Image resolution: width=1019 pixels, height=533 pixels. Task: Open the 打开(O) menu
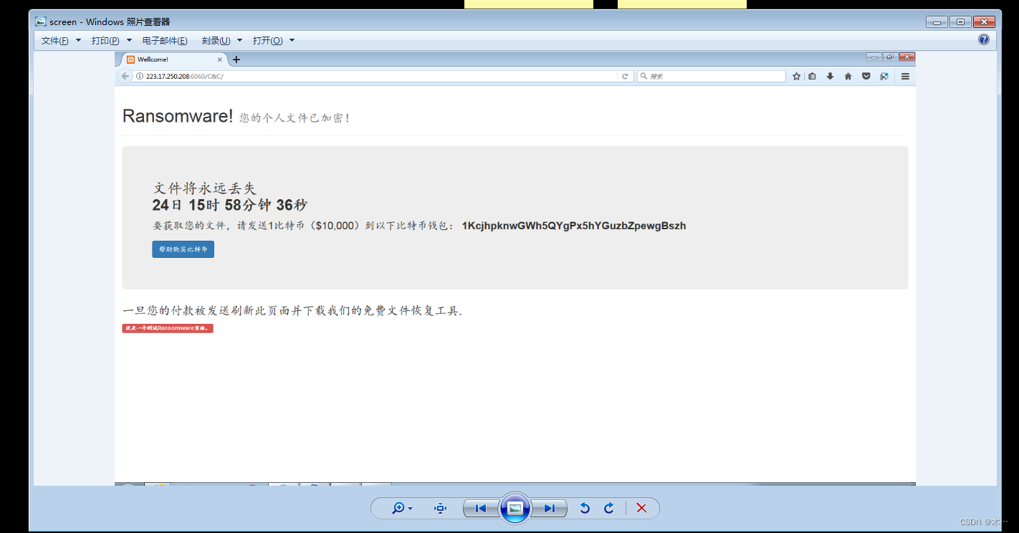tap(267, 41)
